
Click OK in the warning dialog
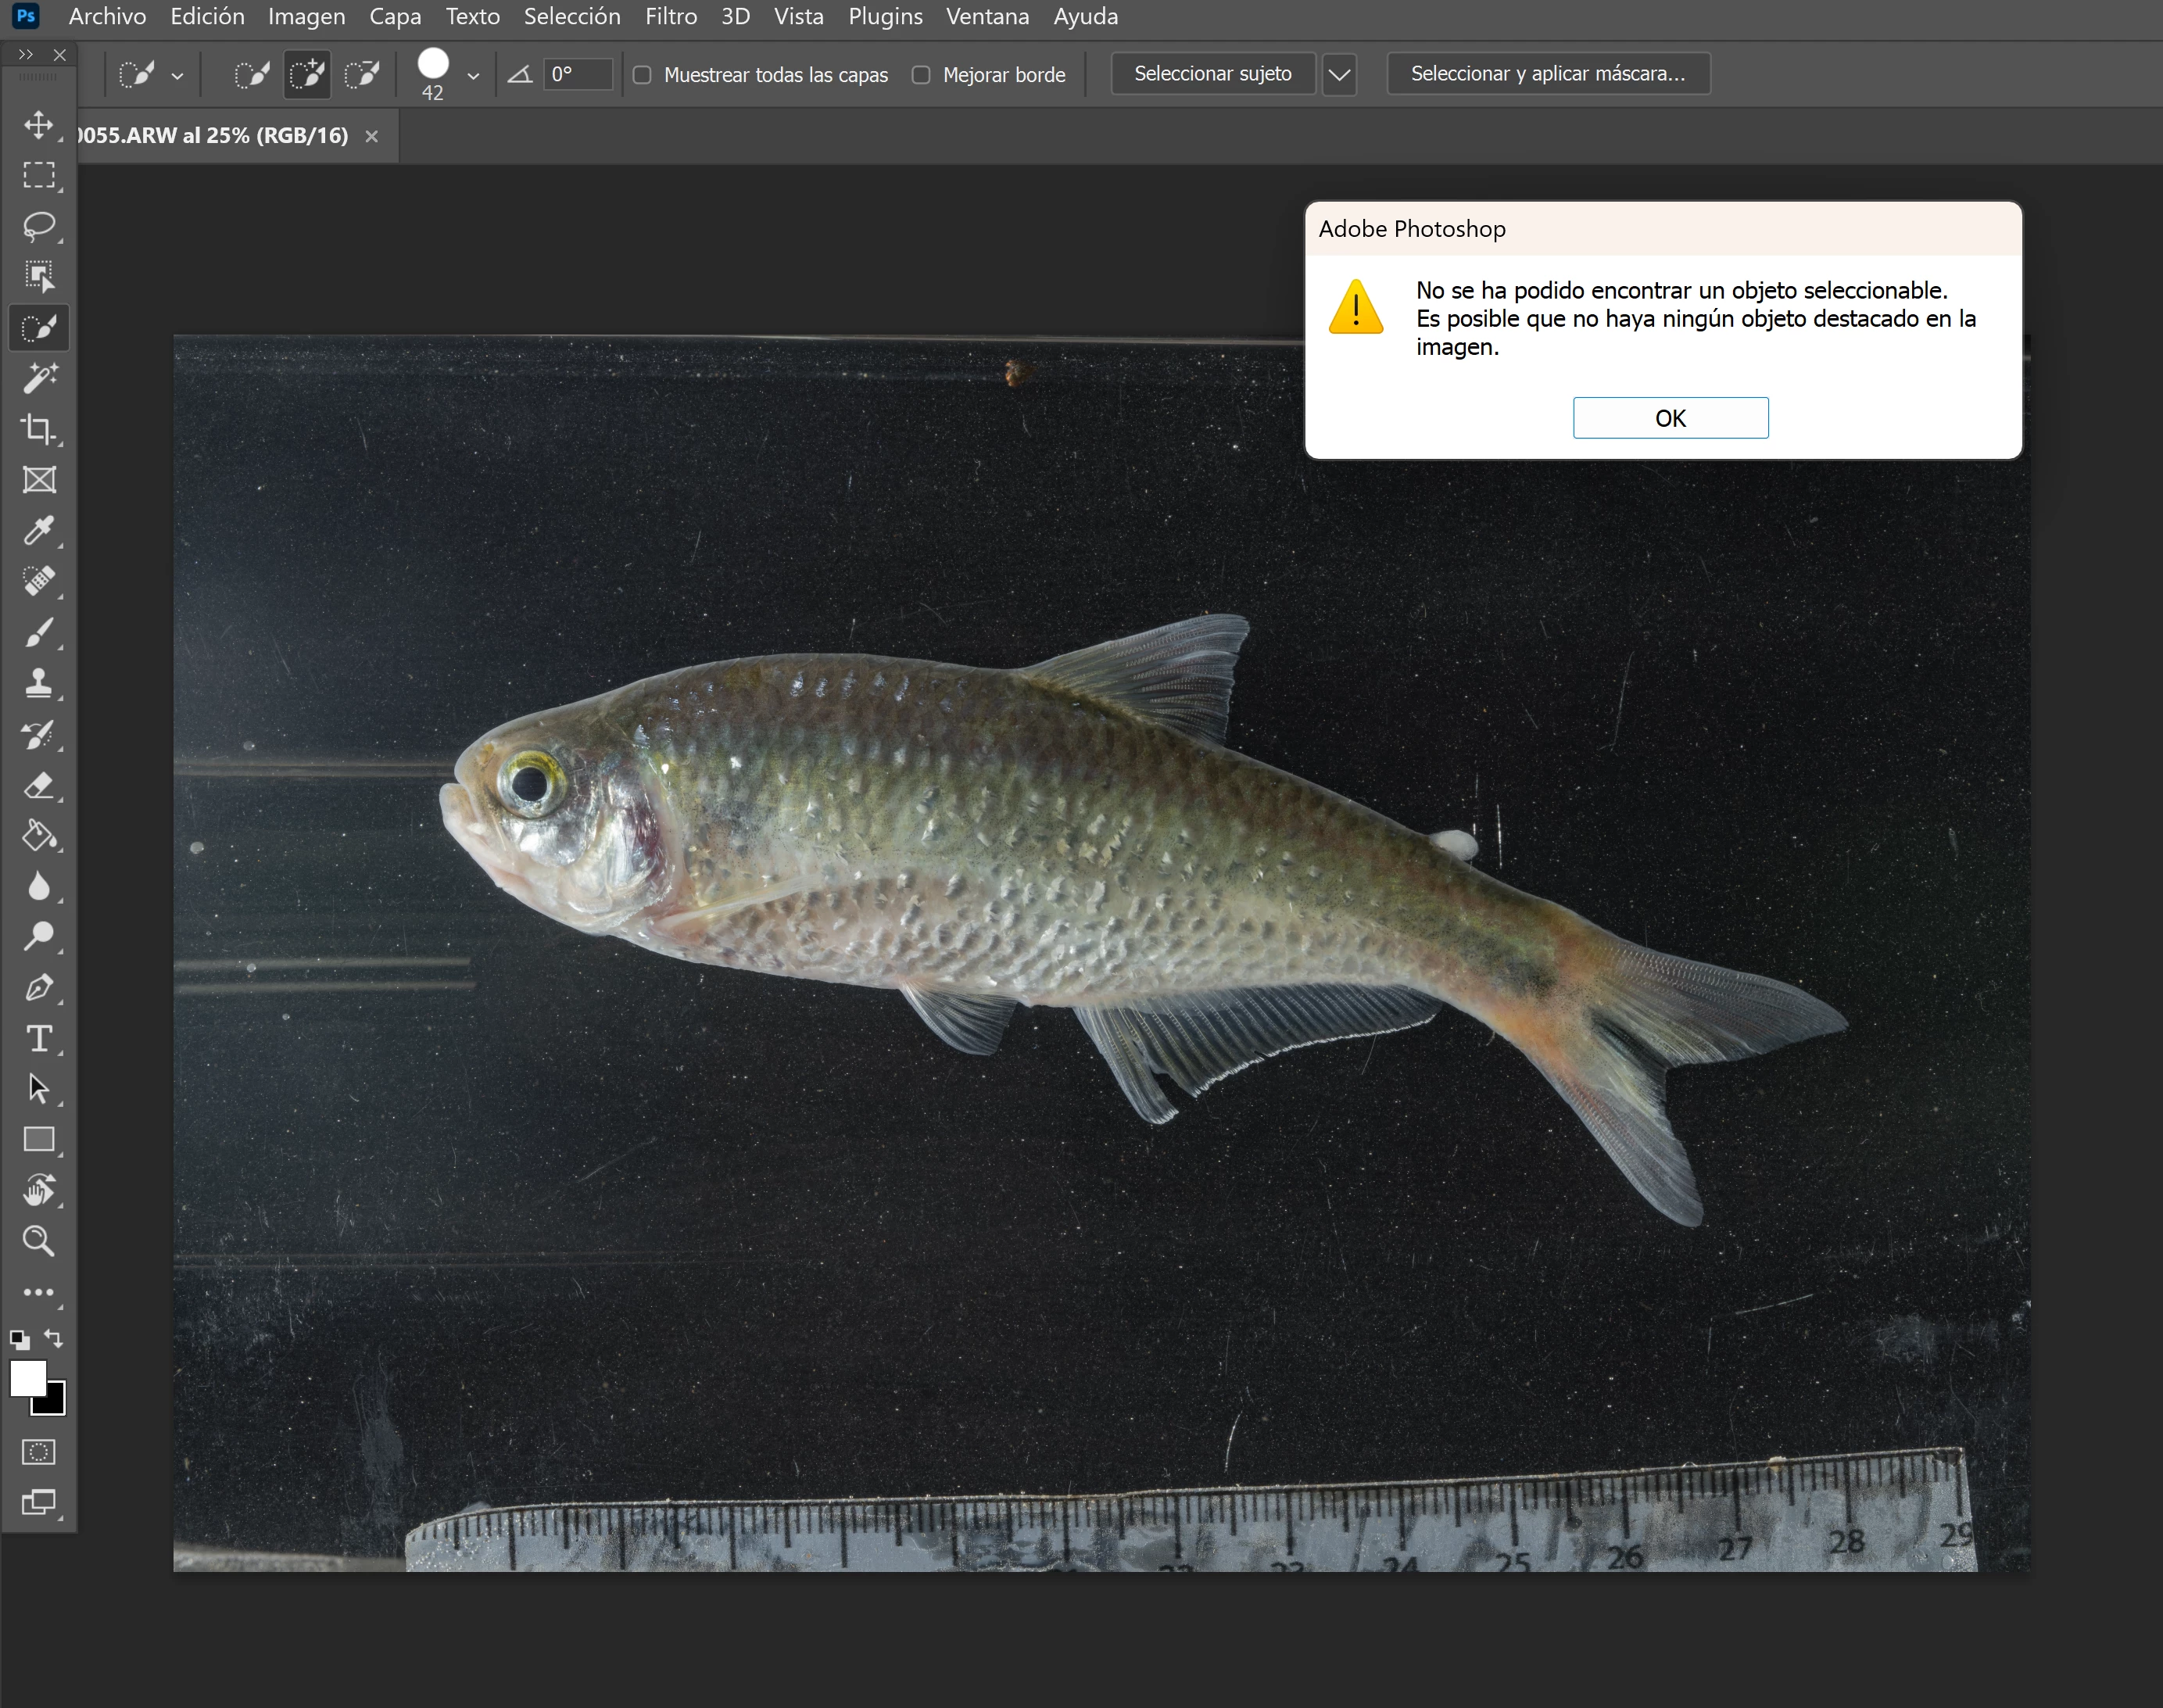(1669, 418)
